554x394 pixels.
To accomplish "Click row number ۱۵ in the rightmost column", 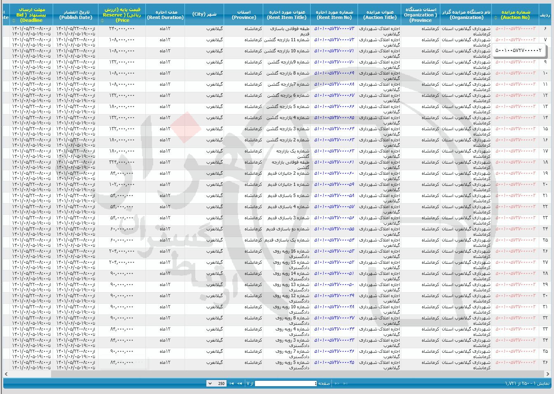I will point(545,129).
